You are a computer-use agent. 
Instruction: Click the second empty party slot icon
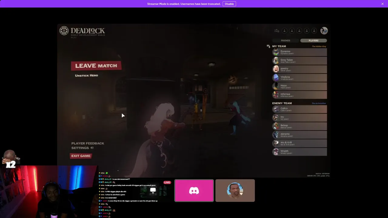click(x=292, y=31)
